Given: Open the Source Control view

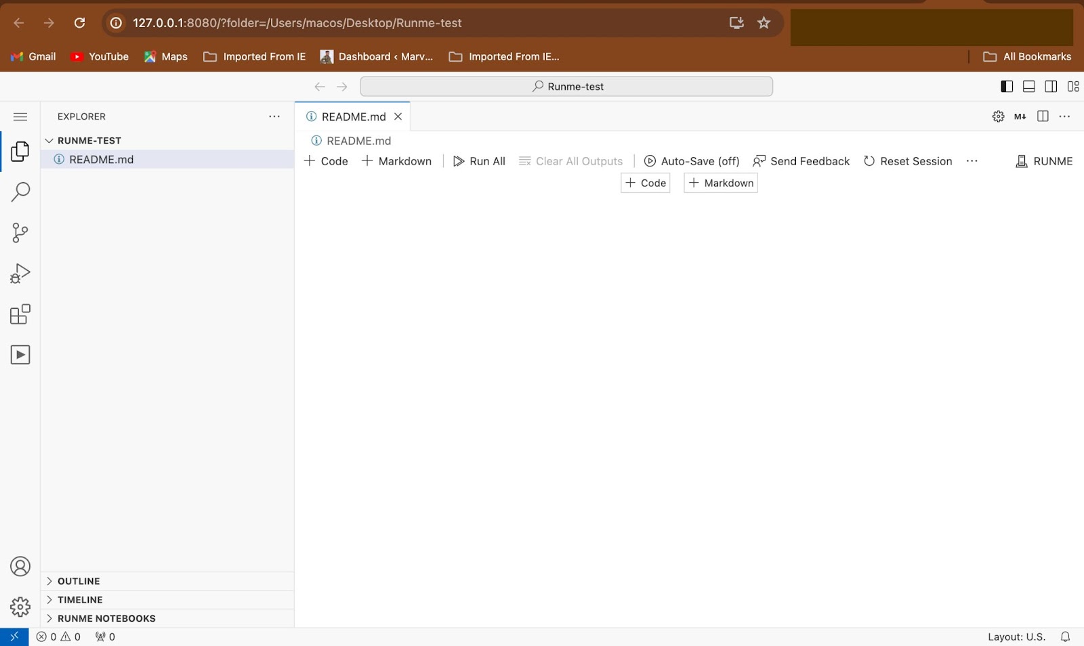Looking at the screenshot, I should click(20, 233).
